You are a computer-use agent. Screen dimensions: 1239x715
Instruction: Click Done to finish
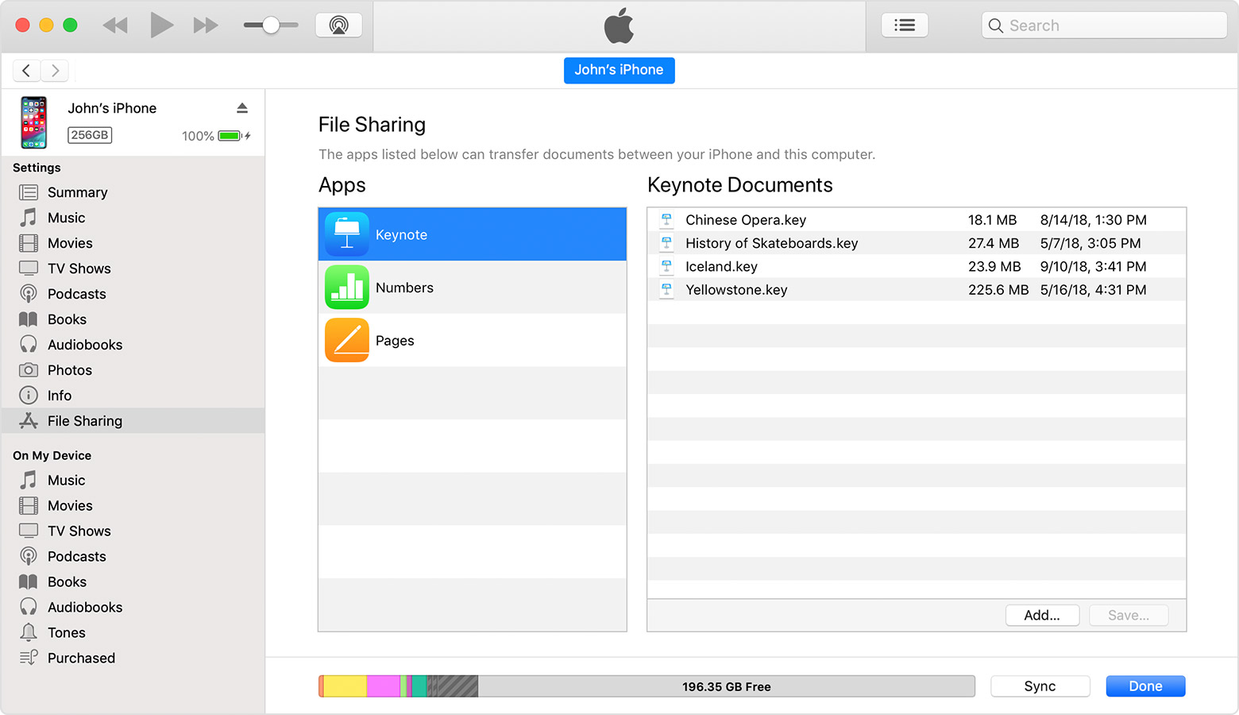tap(1145, 686)
